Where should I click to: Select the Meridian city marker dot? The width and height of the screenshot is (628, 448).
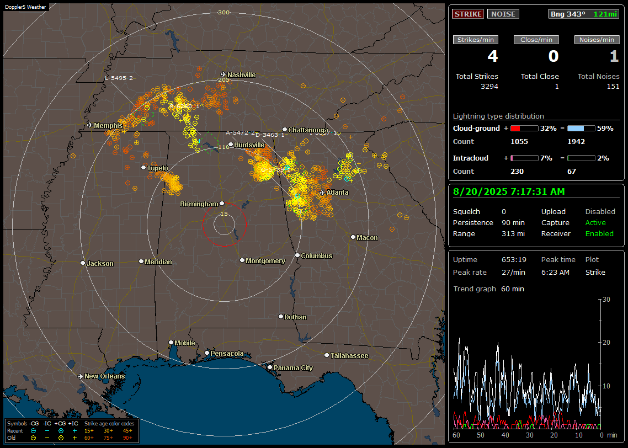coord(141,262)
